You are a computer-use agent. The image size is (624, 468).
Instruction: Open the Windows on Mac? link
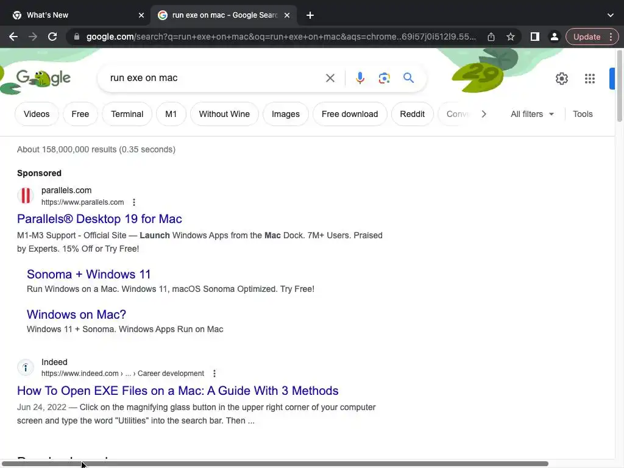(76, 314)
